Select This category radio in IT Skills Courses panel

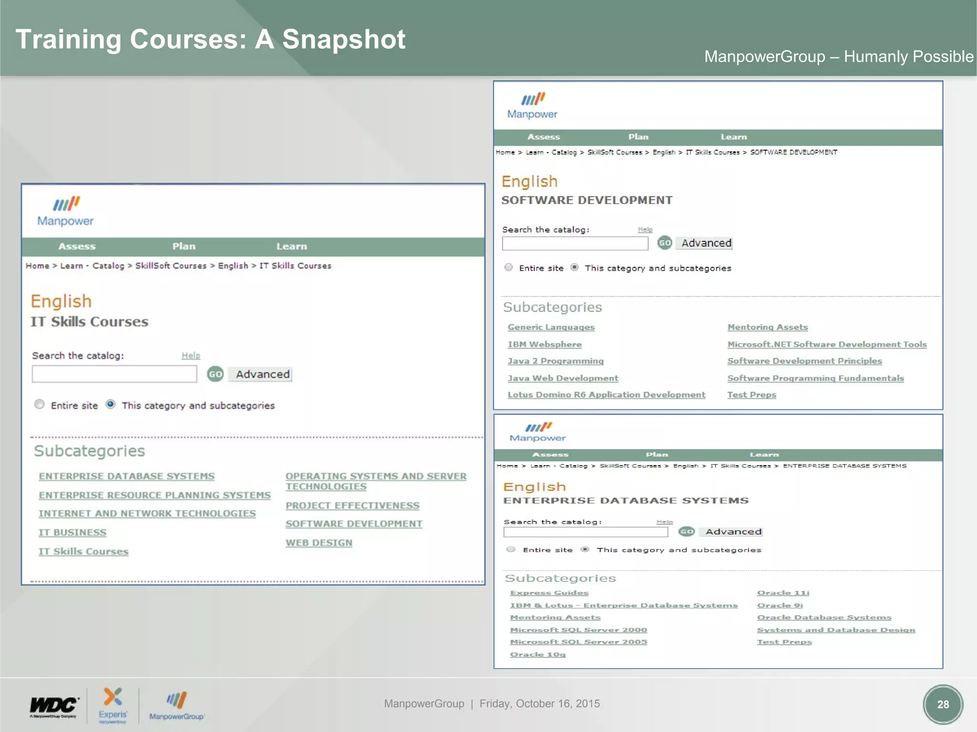(x=110, y=404)
